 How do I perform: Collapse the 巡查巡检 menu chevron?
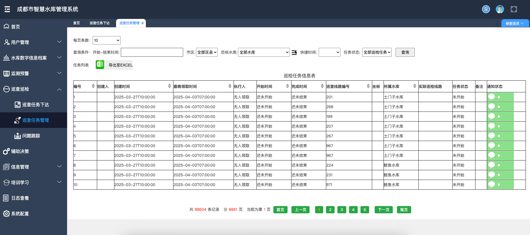[x=59, y=89]
